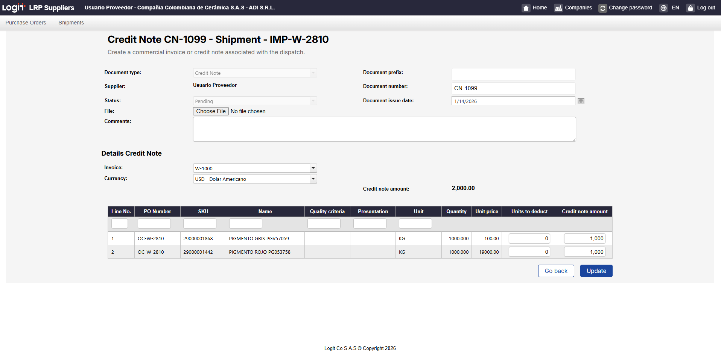Screen dimensions: 721x359
Task: Click the Logit logo
Action: 14,8
